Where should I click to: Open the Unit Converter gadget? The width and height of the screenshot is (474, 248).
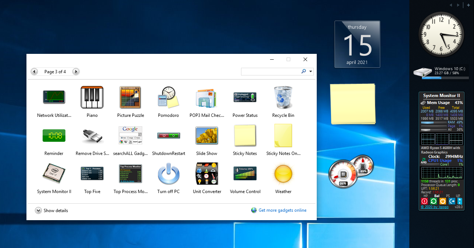pyautogui.click(x=207, y=174)
